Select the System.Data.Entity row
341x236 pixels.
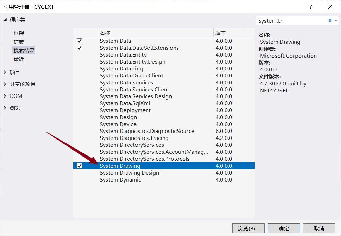[x=164, y=55]
